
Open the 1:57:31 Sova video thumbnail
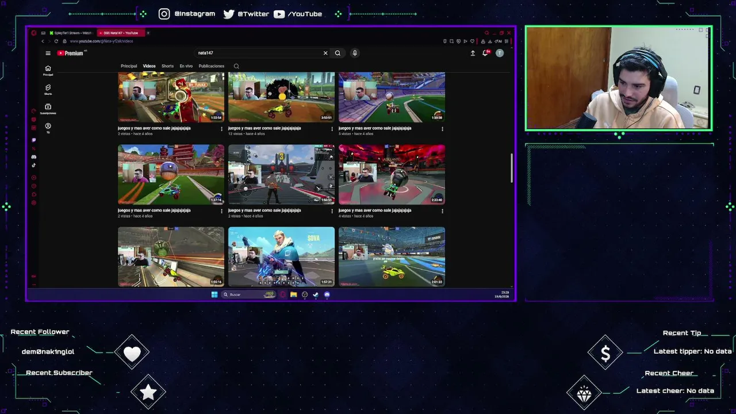point(281,256)
